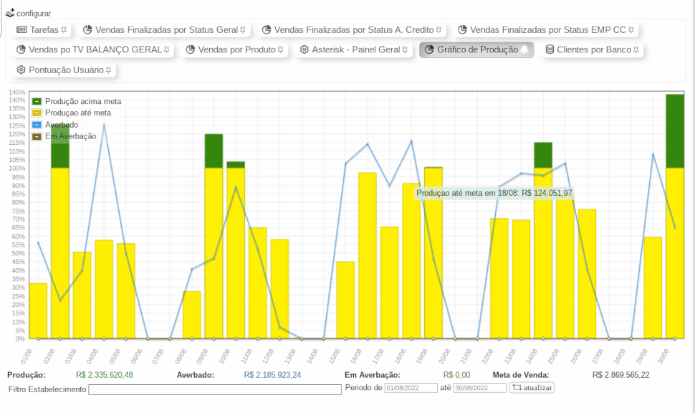The image size is (695, 413).
Task: Click the green bar segment for 24/08
Action: pos(543,156)
